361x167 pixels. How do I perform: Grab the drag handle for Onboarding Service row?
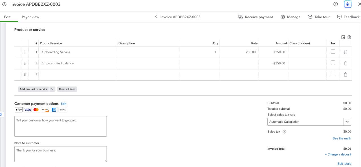(25, 52)
